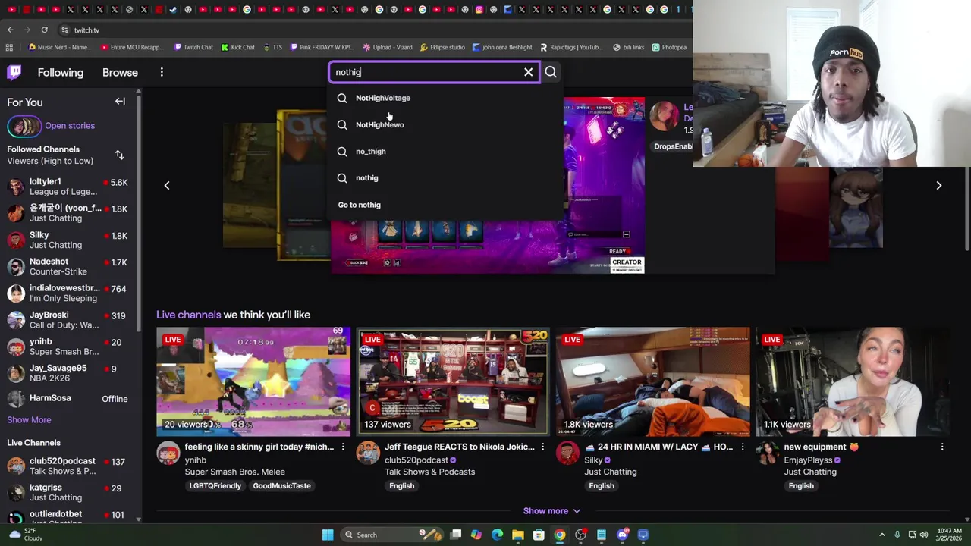Screen dimensions: 971x546
Task: Go to previous carousel stream
Action: pos(167,185)
